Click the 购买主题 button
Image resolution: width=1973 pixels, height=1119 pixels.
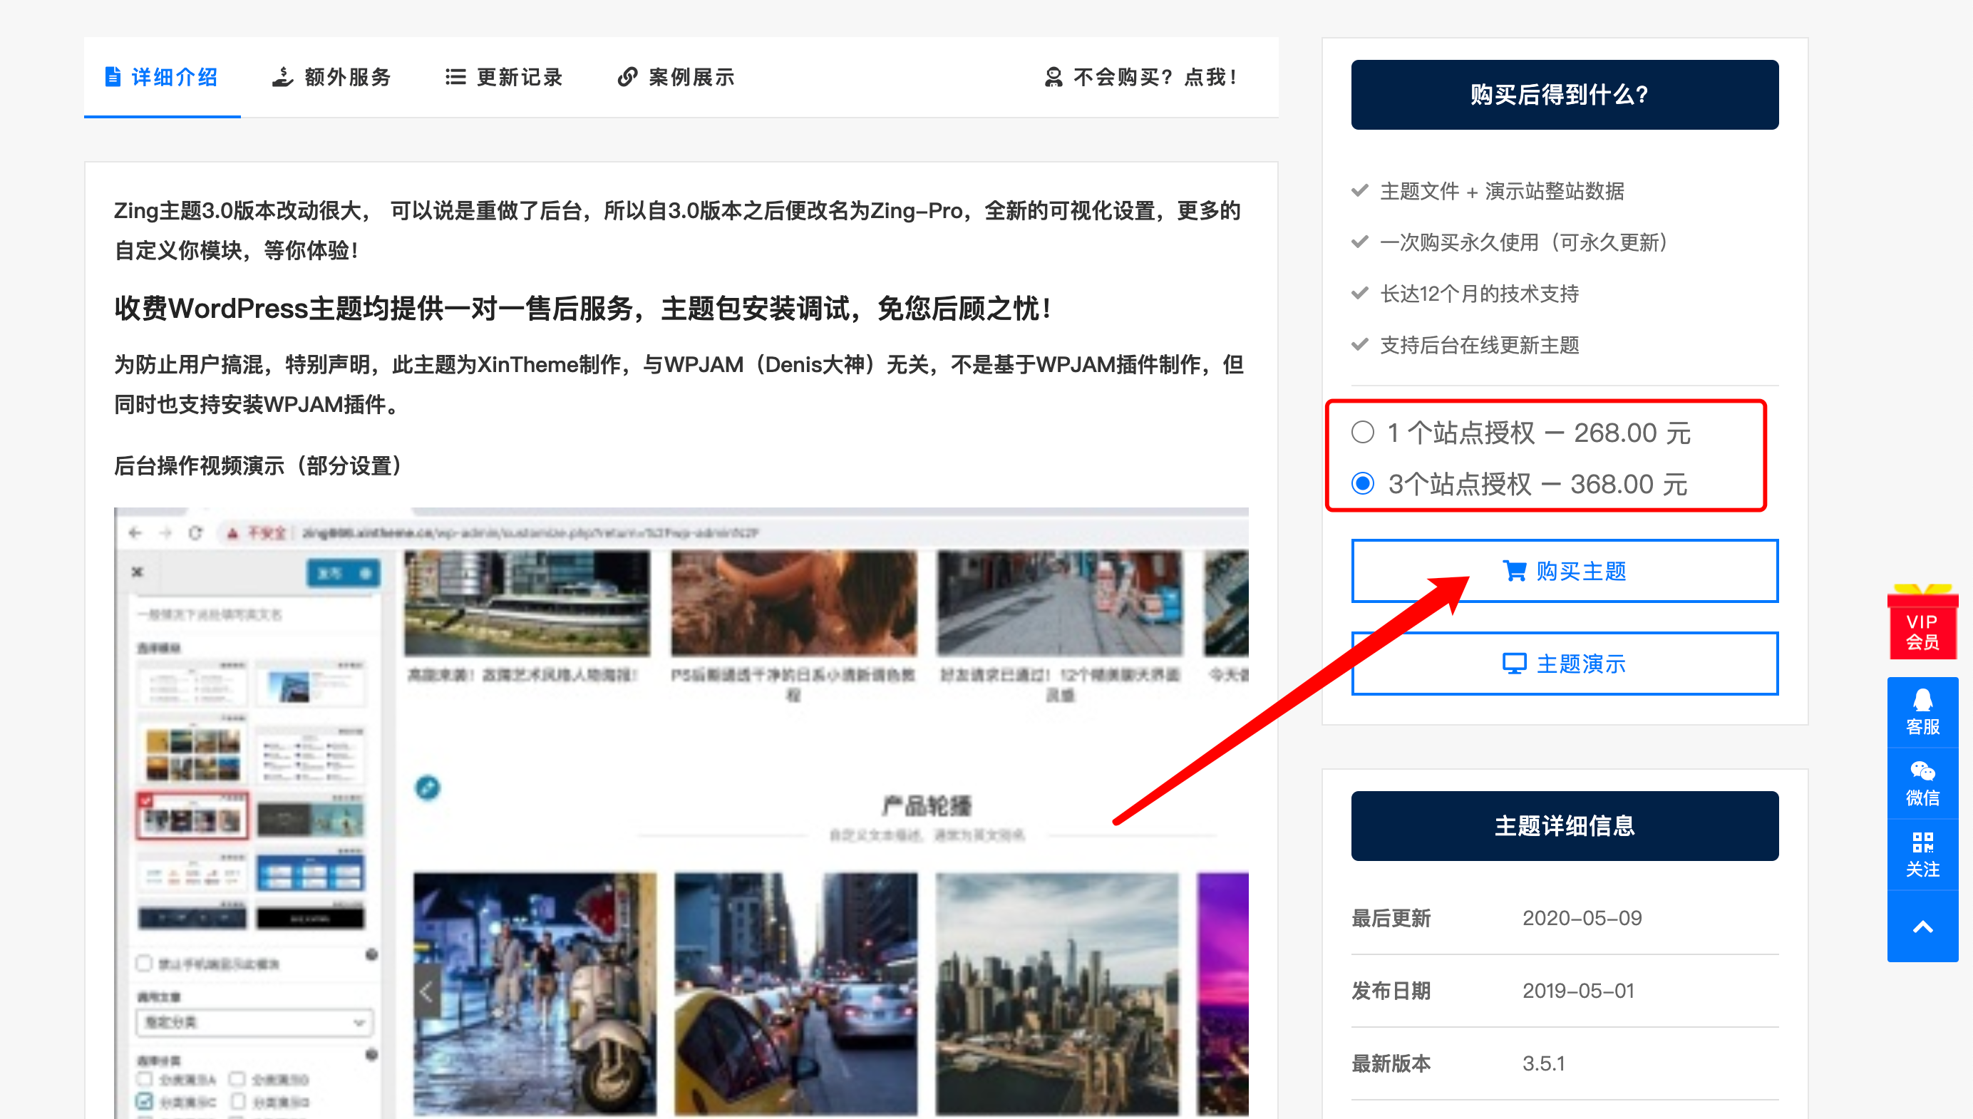point(1564,571)
